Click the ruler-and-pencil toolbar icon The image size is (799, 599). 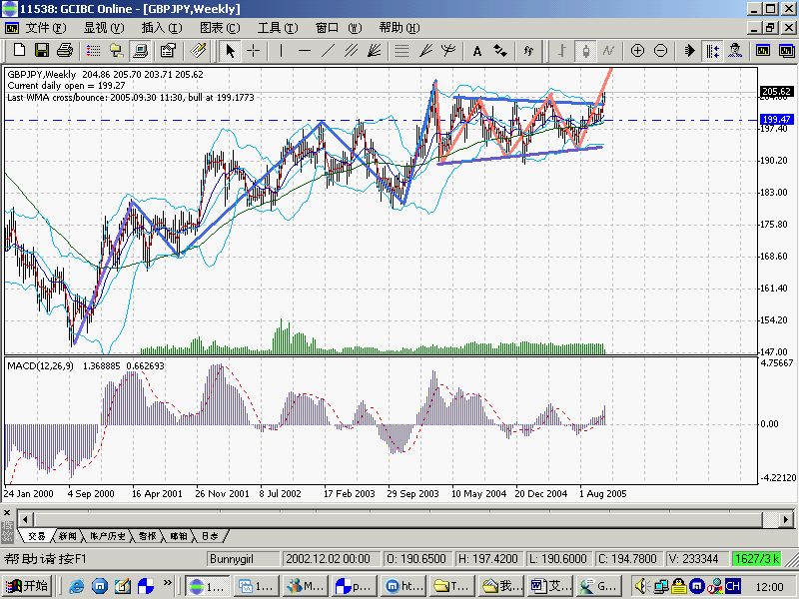pyautogui.click(x=198, y=51)
